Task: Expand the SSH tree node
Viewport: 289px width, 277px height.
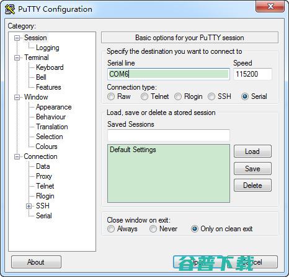Action: point(29,206)
